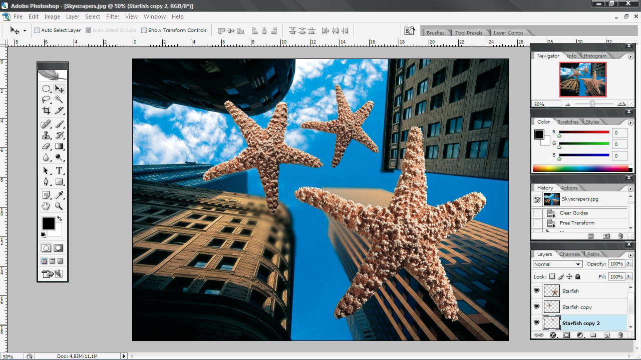Viewport: 641px width, 360px height.
Task: Open the Layer menu
Action: click(73, 16)
